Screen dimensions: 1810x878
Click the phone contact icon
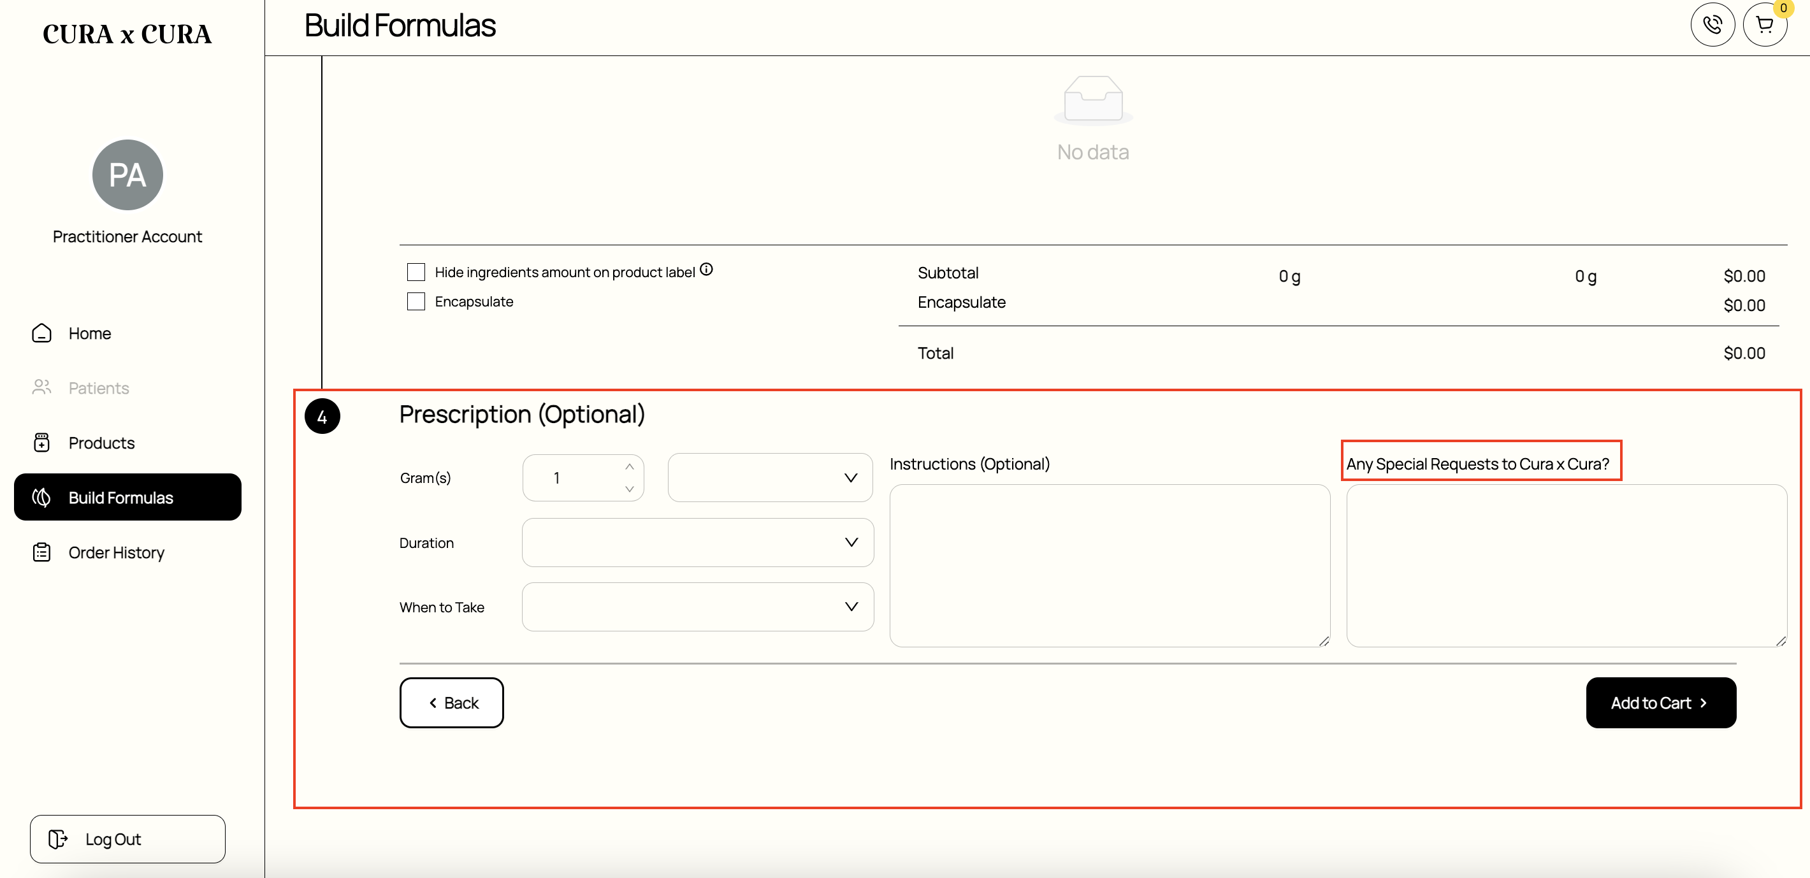click(1712, 25)
